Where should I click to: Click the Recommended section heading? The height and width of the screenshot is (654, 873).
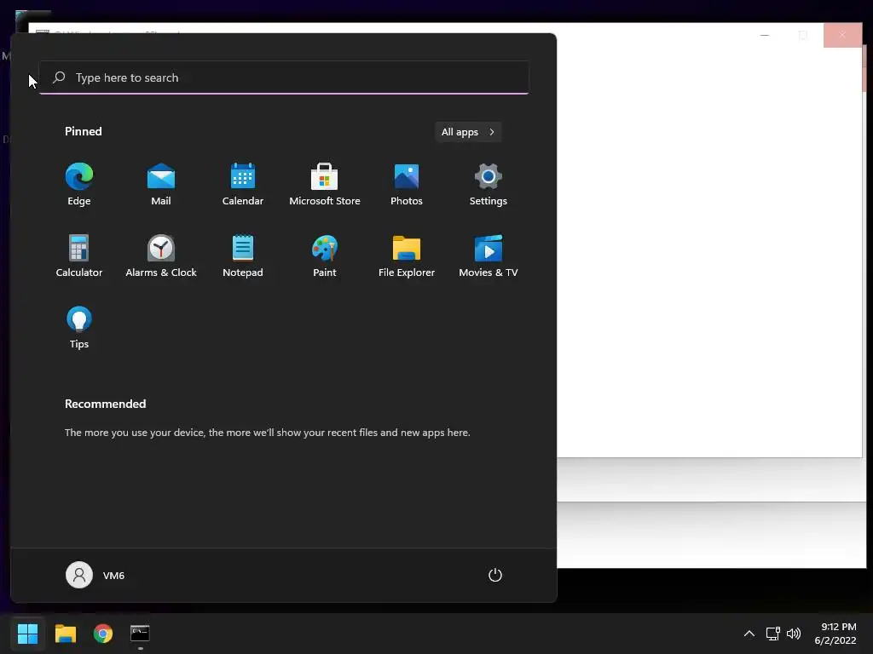105,404
